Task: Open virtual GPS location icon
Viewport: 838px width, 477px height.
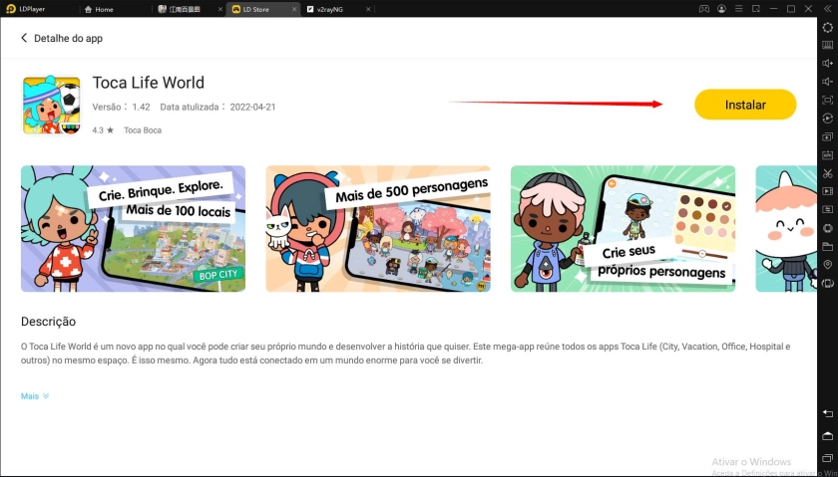Action: click(827, 264)
